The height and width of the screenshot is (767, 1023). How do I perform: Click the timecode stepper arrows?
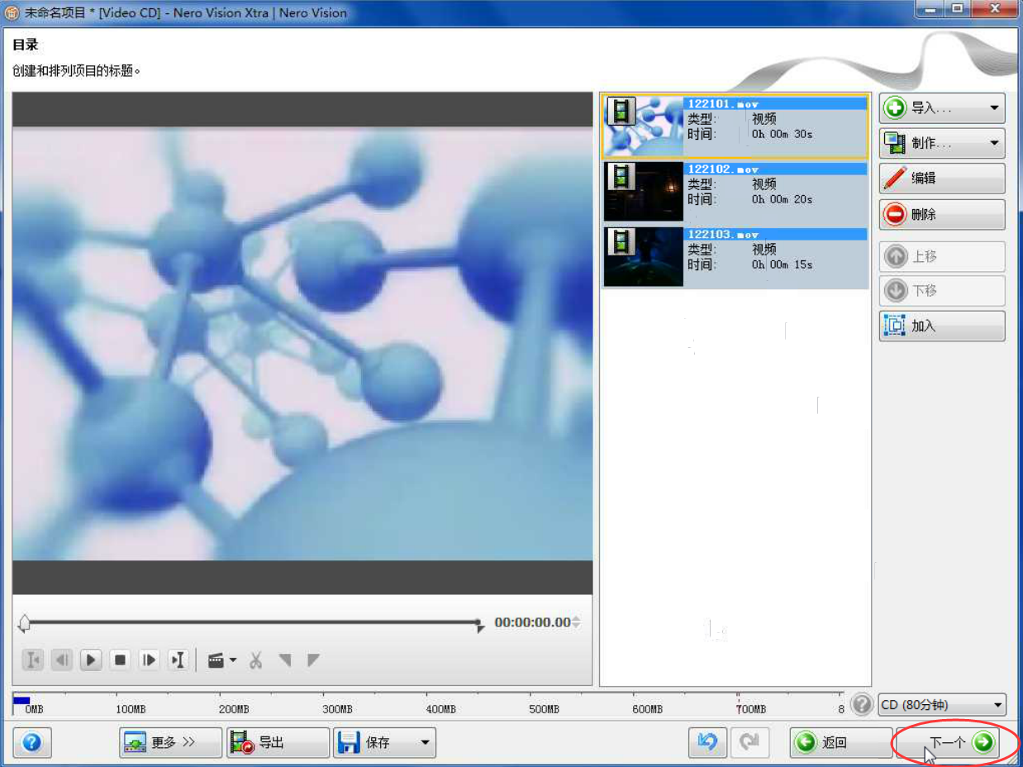[x=576, y=622]
